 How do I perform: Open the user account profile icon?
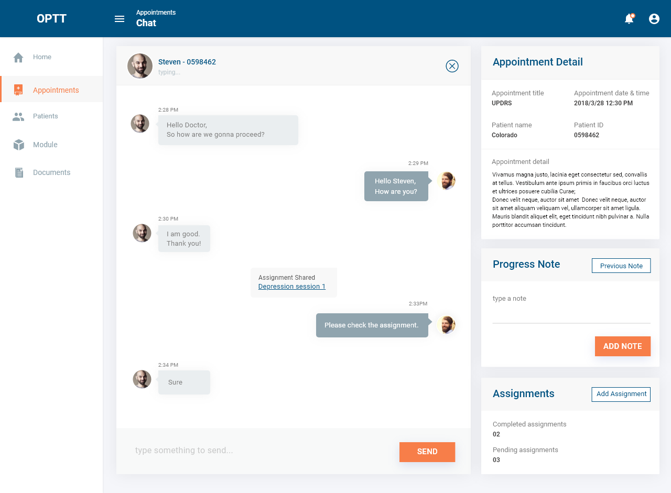tap(654, 19)
